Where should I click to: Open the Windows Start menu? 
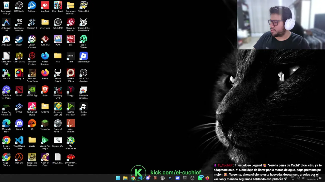tap(118, 178)
